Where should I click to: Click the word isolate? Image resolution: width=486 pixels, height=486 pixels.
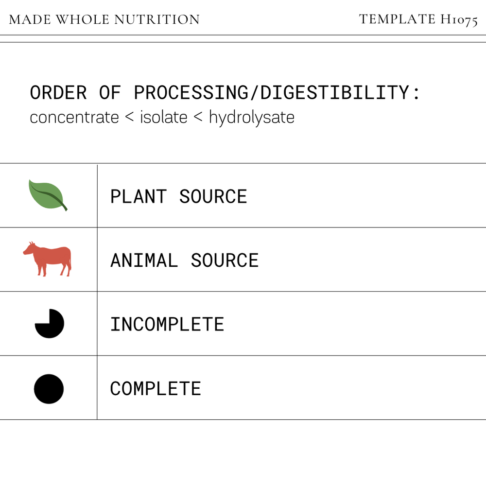point(164,117)
